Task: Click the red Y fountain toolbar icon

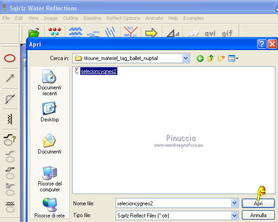Action: tap(131, 32)
